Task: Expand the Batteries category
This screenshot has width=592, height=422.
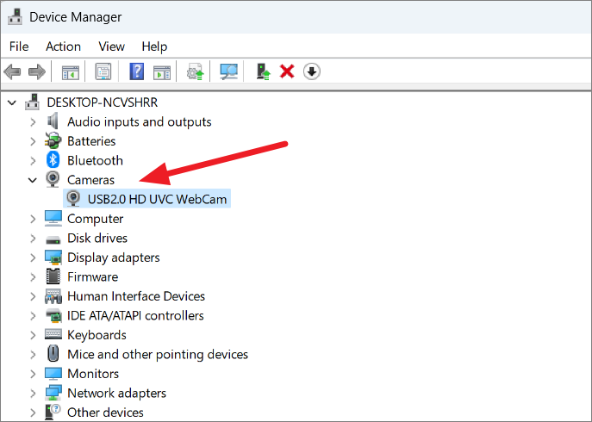Action: pos(34,141)
